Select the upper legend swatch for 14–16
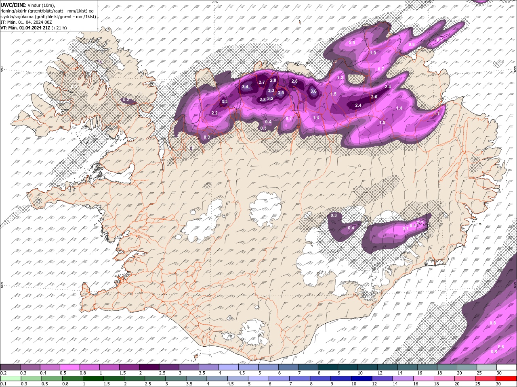Screen dimensions: 517x387 (x=407, y=367)
